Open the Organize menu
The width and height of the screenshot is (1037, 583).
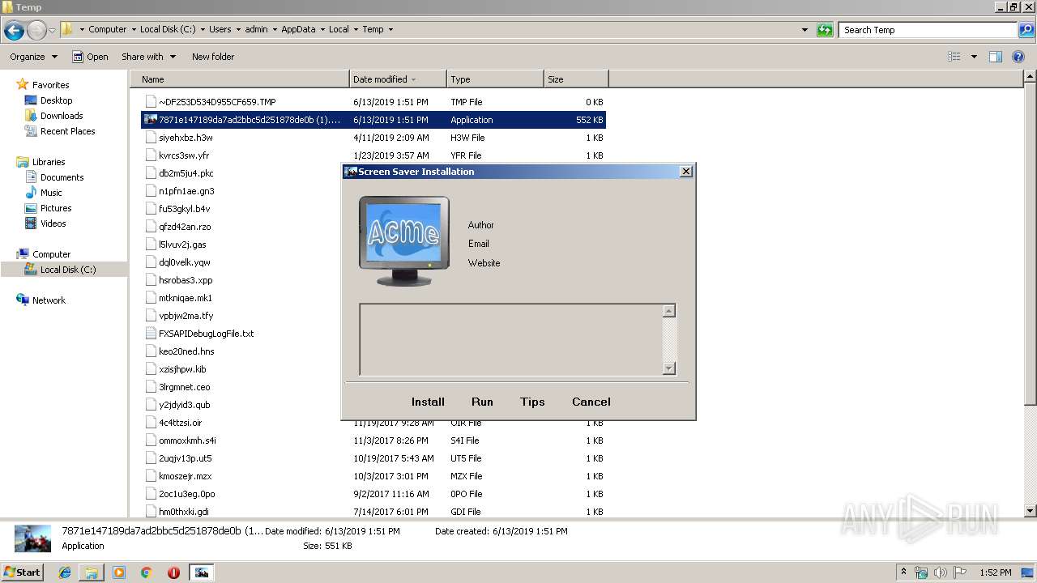[x=33, y=57]
